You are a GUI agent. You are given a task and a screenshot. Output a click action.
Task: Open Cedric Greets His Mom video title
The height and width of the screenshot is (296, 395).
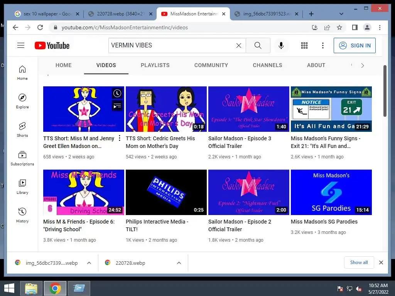[160, 142]
